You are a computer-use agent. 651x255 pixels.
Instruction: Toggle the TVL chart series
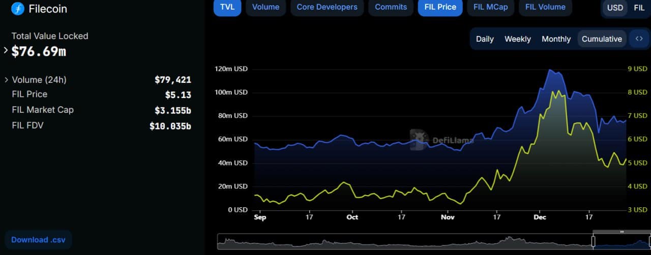pyautogui.click(x=227, y=7)
